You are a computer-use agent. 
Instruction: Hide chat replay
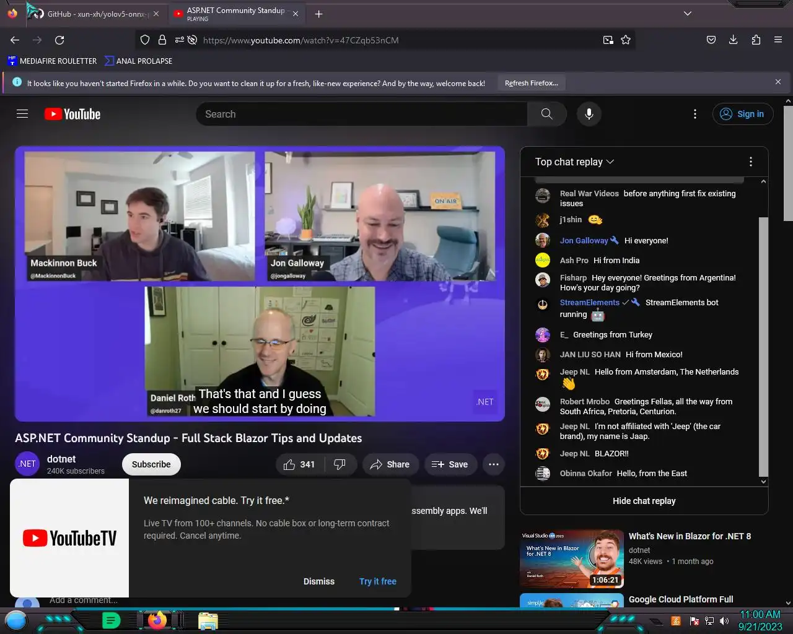(644, 501)
